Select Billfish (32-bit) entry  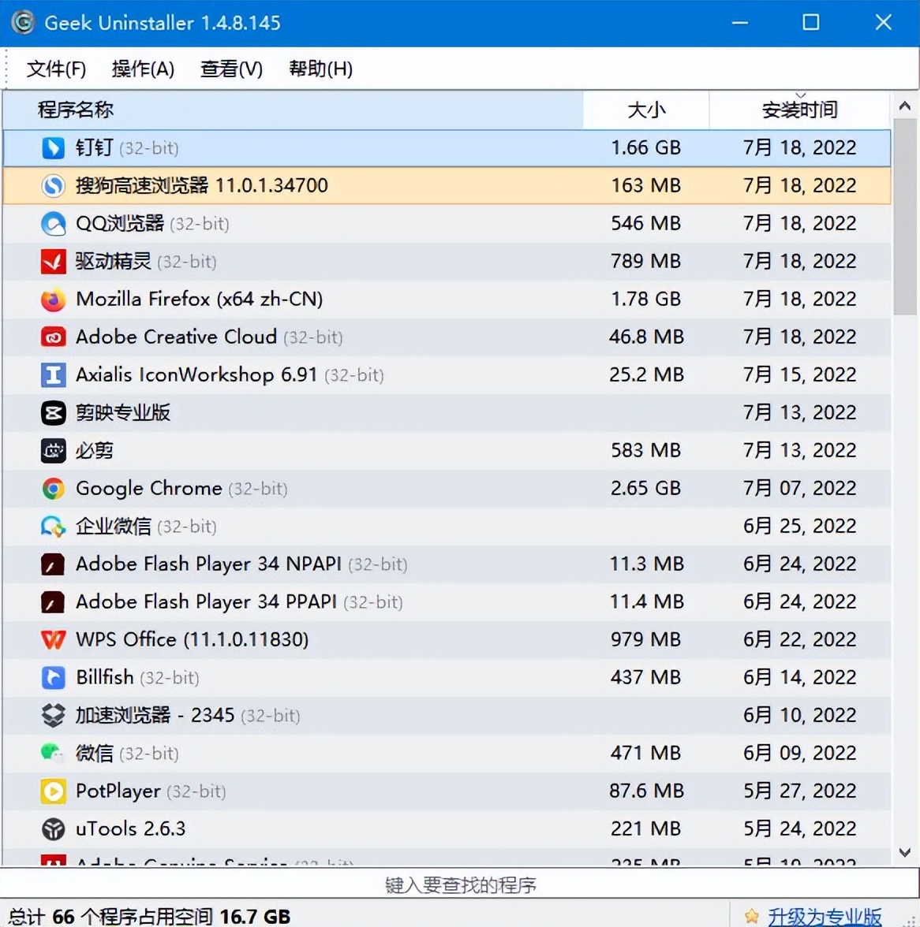click(x=137, y=678)
